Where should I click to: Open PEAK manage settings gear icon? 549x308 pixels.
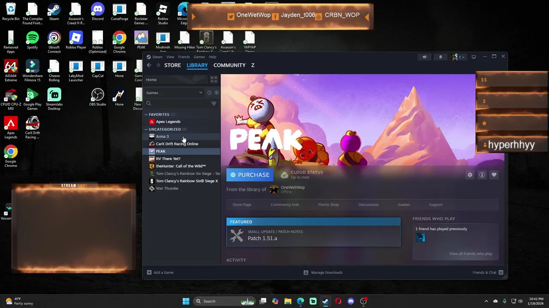(470, 175)
